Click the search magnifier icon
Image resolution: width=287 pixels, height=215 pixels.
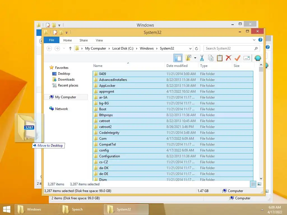256,48
